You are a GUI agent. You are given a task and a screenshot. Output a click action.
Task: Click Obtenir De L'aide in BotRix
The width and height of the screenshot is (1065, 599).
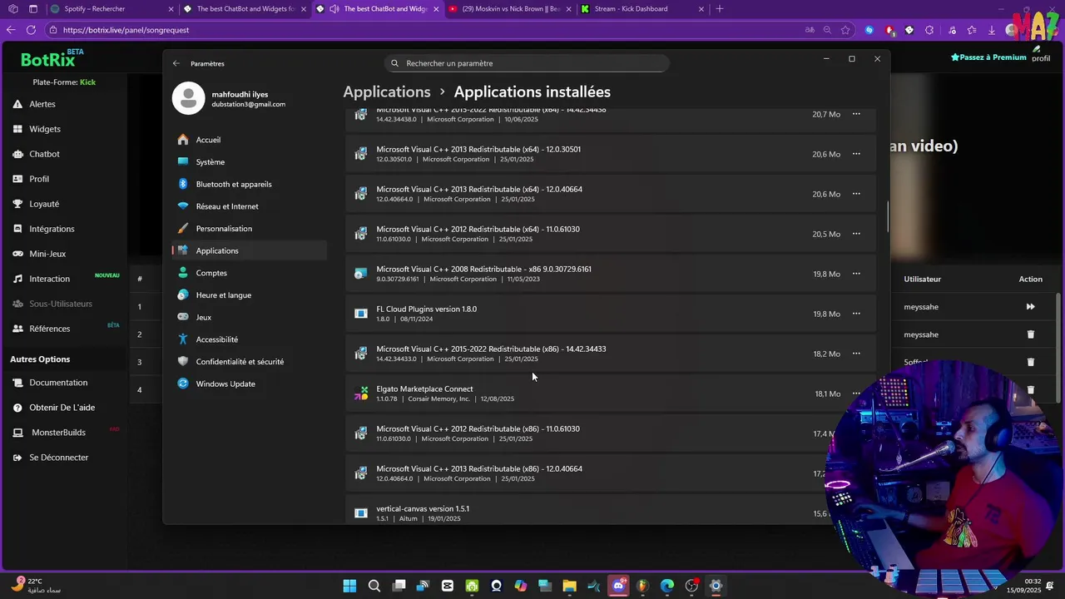coord(62,408)
